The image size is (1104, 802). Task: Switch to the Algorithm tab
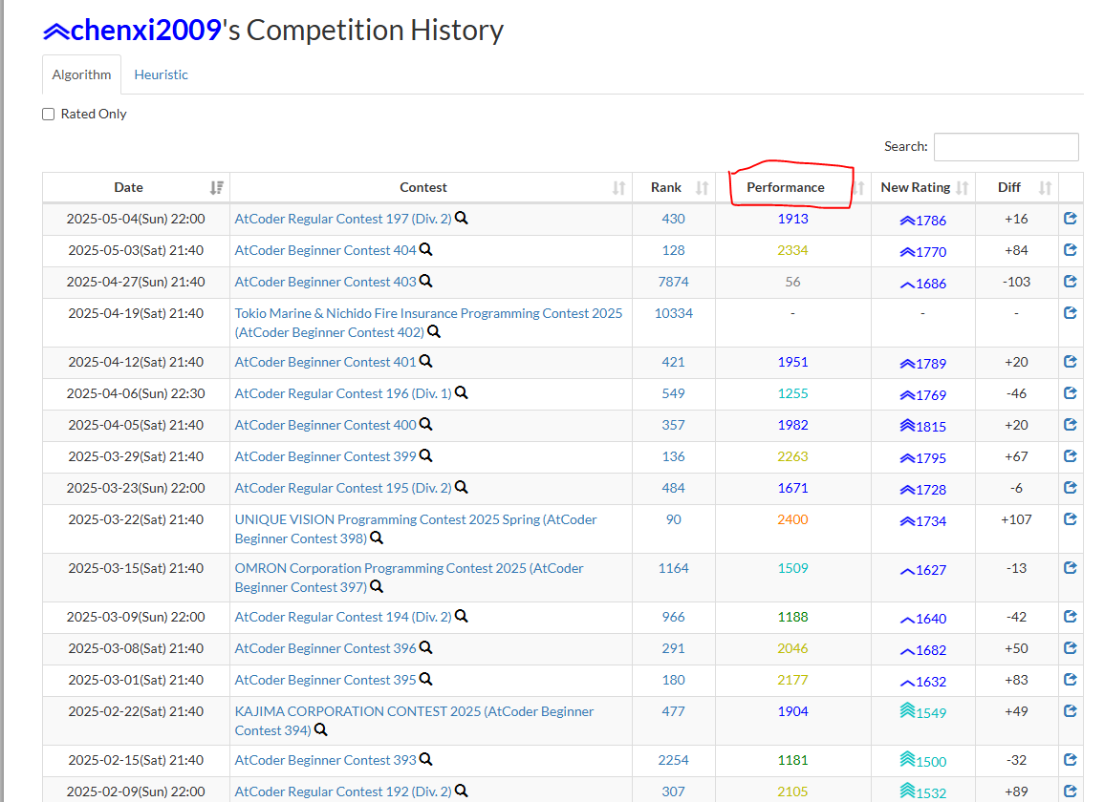click(81, 74)
